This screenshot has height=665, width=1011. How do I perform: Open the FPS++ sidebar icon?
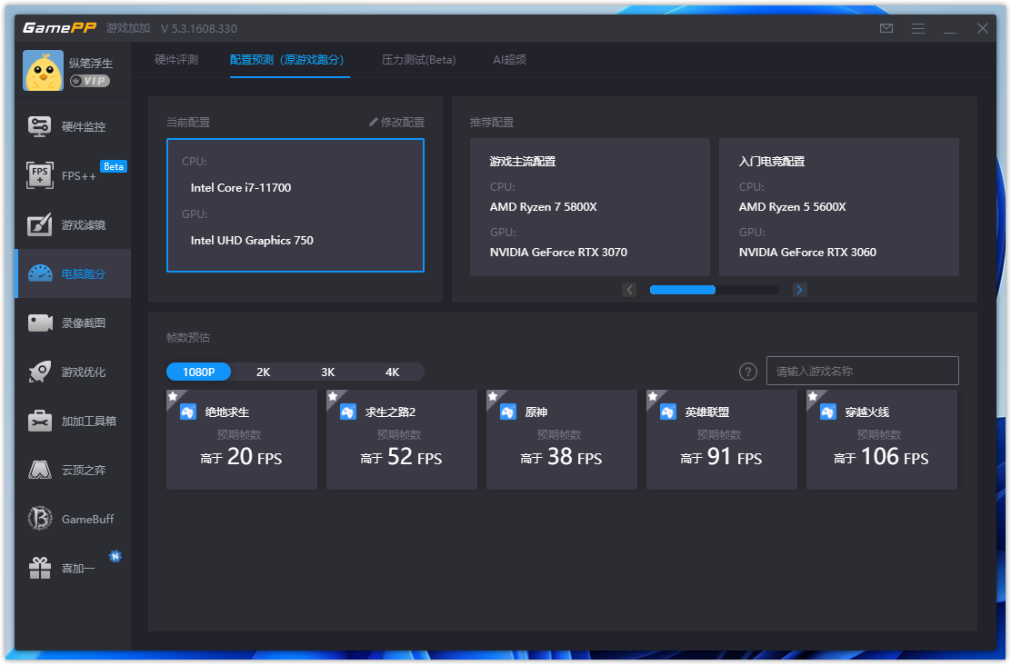(39, 175)
